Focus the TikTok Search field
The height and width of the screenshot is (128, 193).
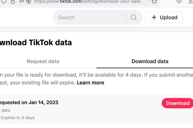[90, 17]
